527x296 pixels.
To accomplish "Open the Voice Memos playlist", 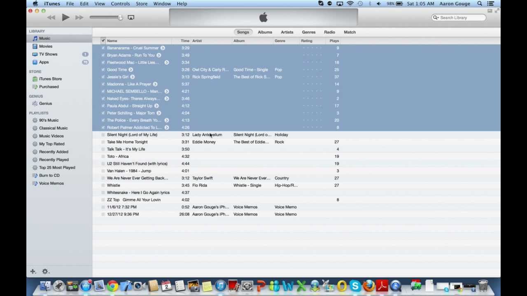I will (59, 183).
